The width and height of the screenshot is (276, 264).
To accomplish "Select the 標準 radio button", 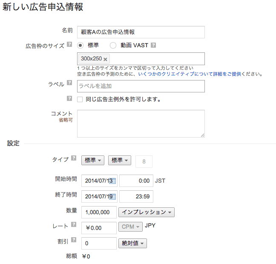I will 80,45.
